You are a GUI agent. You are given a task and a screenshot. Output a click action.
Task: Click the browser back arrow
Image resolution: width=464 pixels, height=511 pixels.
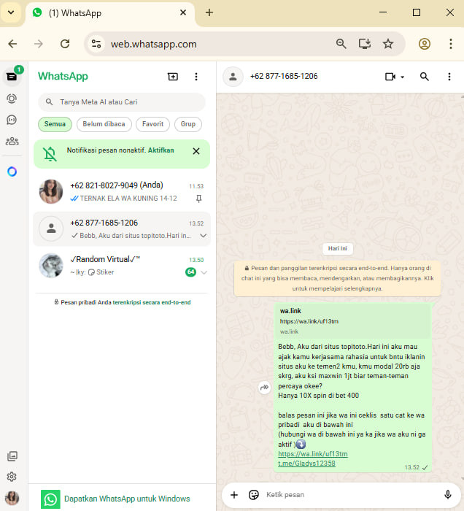[x=12, y=44]
